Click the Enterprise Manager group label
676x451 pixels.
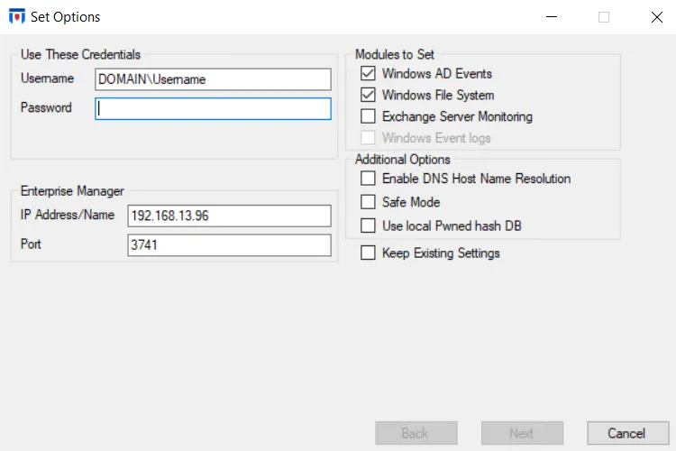click(x=72, y=190)
